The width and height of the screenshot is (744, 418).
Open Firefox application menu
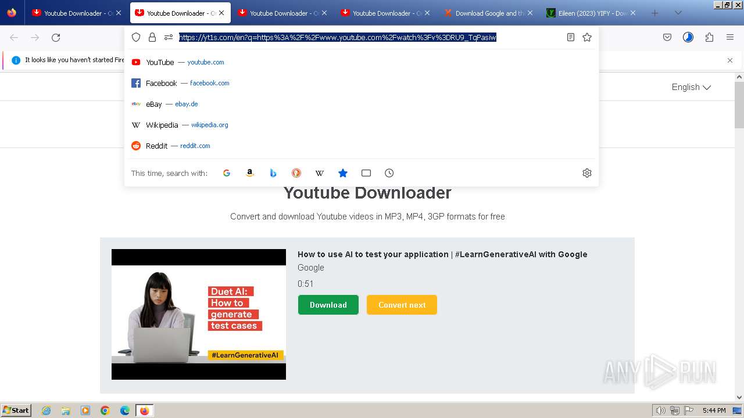click(730, 38)
